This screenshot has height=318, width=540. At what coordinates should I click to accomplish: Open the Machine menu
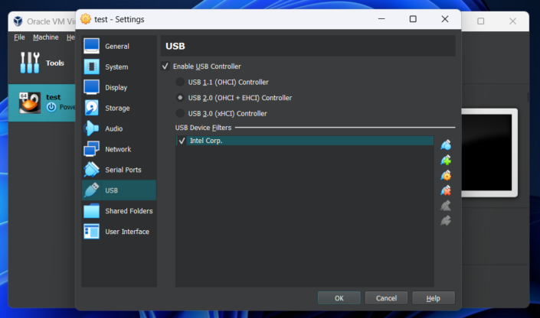pos(45,37)
